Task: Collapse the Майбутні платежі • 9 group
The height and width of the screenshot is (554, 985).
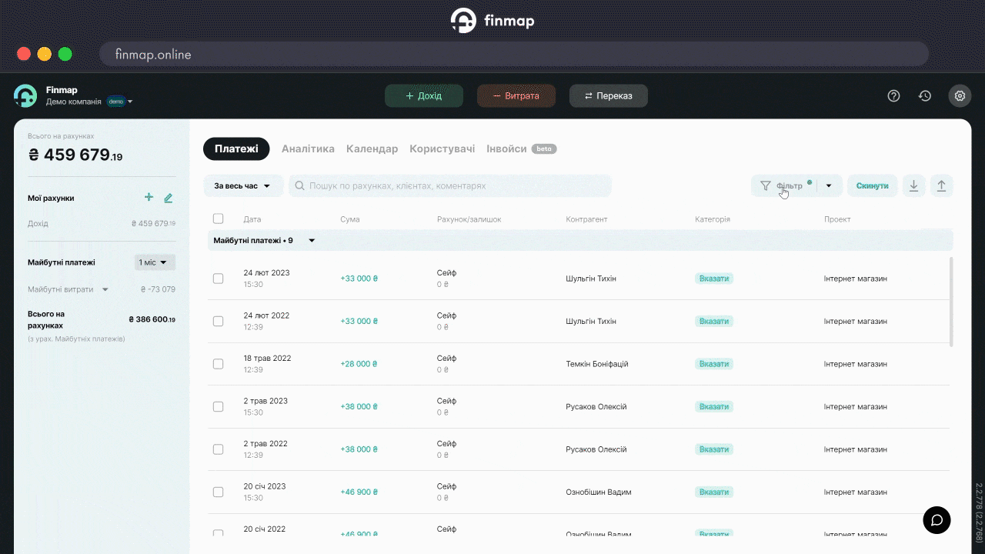Action: click(312, 241)
